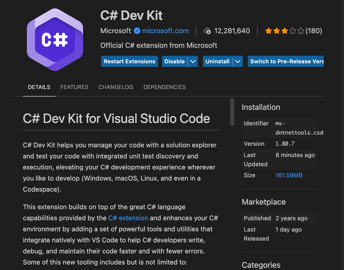Switch to the FEATURES tab

click(74, 87)
